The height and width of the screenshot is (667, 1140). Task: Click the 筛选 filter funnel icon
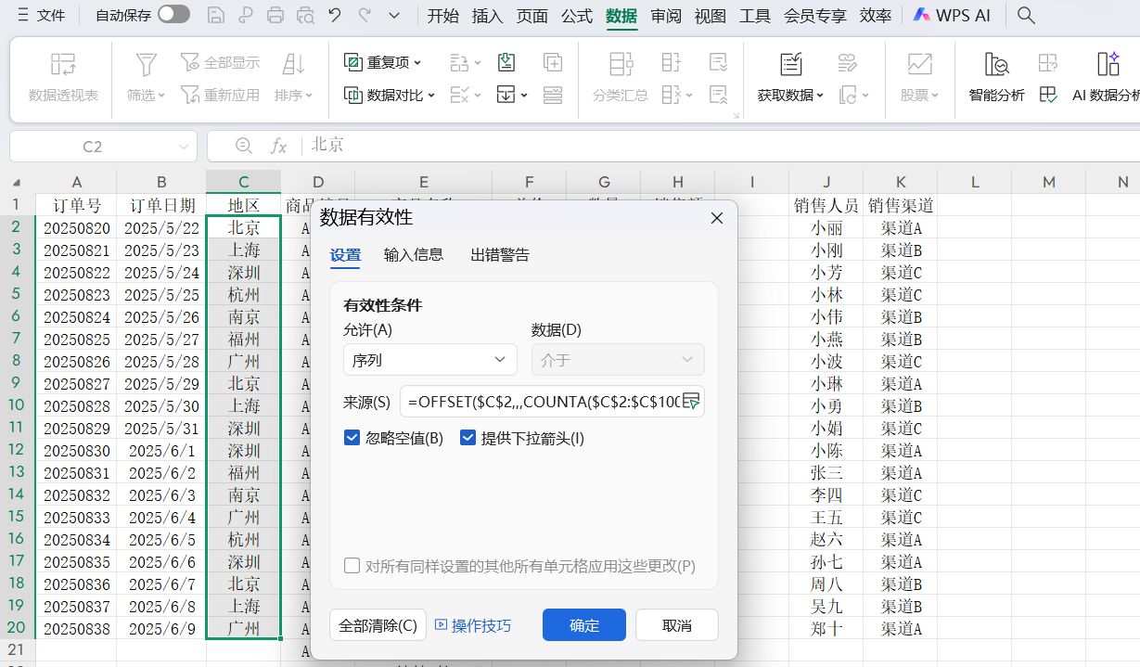[146, 65]
